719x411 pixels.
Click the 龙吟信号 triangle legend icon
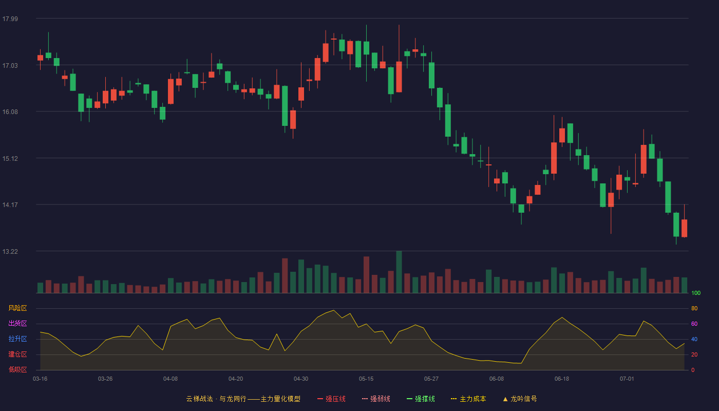point(505,399)
